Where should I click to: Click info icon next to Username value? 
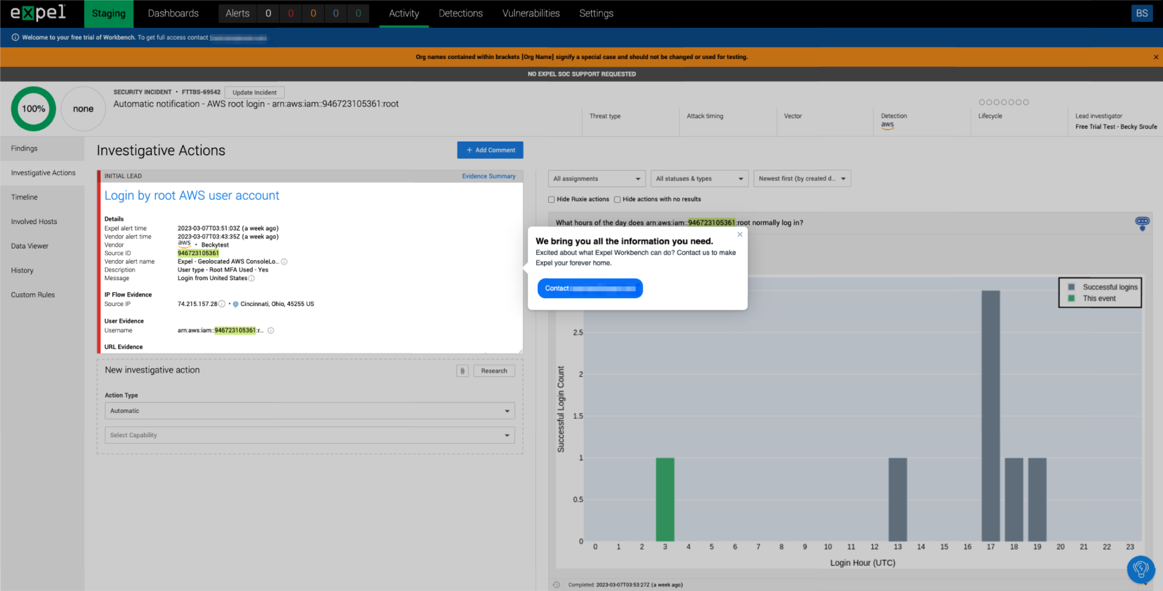click(271, 330)
